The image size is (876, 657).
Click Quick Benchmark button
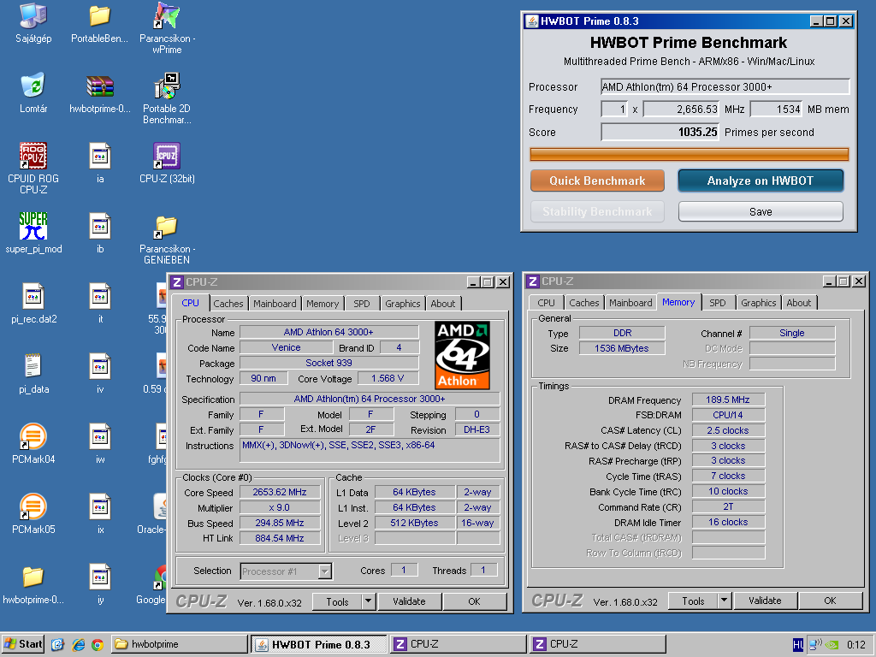point(597,181)
